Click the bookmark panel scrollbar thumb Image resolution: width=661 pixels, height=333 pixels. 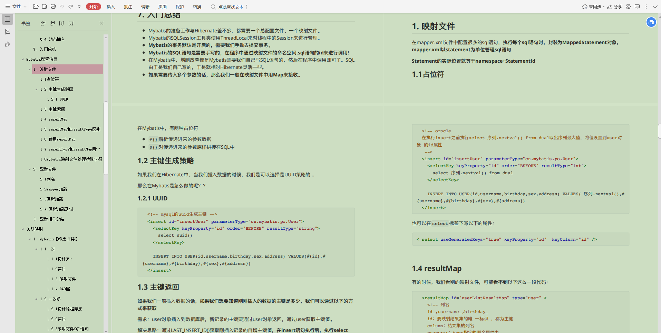106,138
